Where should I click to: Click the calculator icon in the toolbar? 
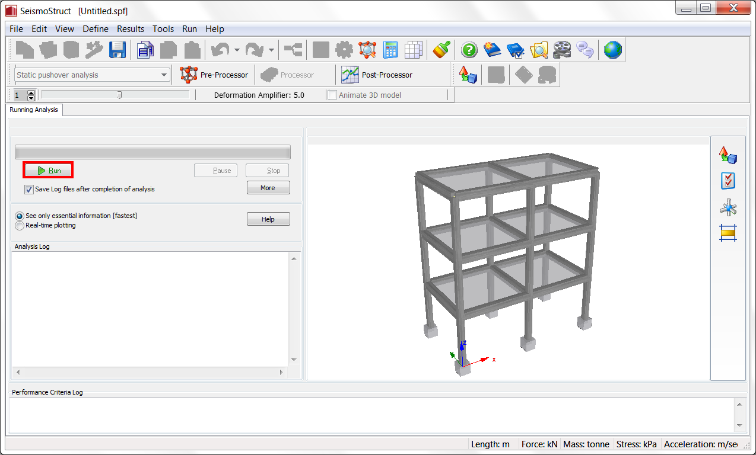point(390,50)
